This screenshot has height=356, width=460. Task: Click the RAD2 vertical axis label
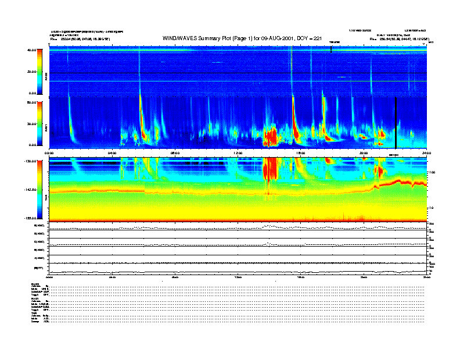coord(46,76)
